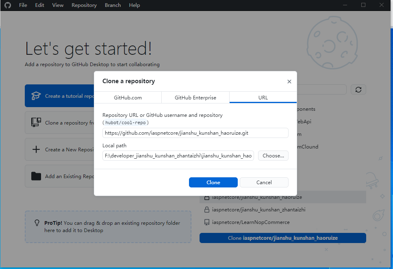Click the lock icon beside jianshu_kunshan_zhantaizhi
The image size is (393, 269).
tap(207, 210)
